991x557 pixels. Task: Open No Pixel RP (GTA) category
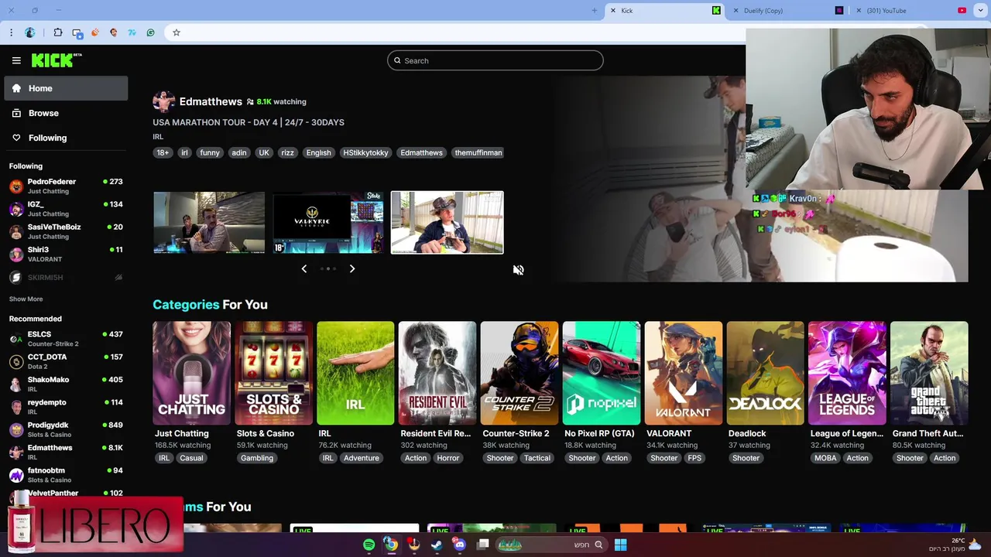pos(602,373)
